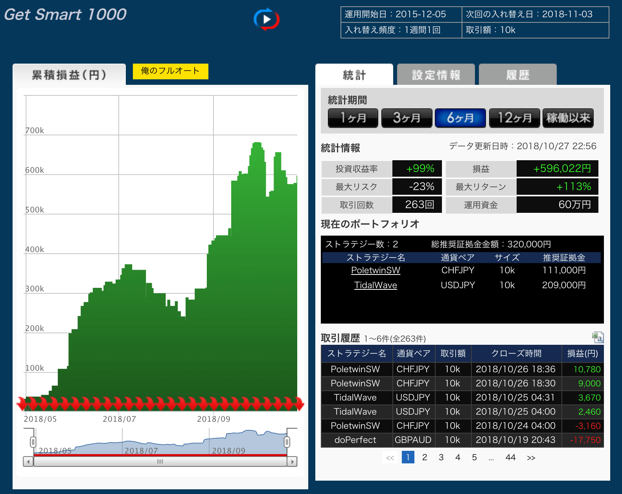Click the left range handle of chart navigator
This screenshot has height=494, width=622.
(x=33, y=442)
